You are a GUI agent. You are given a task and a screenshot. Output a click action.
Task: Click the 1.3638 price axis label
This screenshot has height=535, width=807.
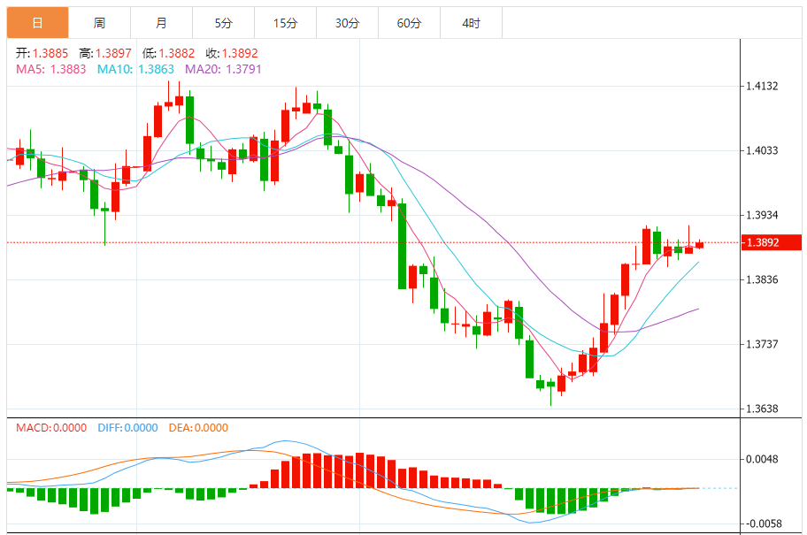pos(761,409)
